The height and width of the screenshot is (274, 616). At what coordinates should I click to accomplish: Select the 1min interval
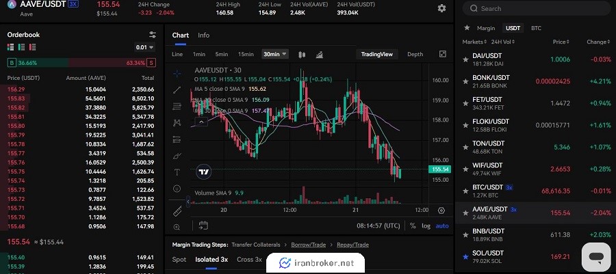(198, 54)
